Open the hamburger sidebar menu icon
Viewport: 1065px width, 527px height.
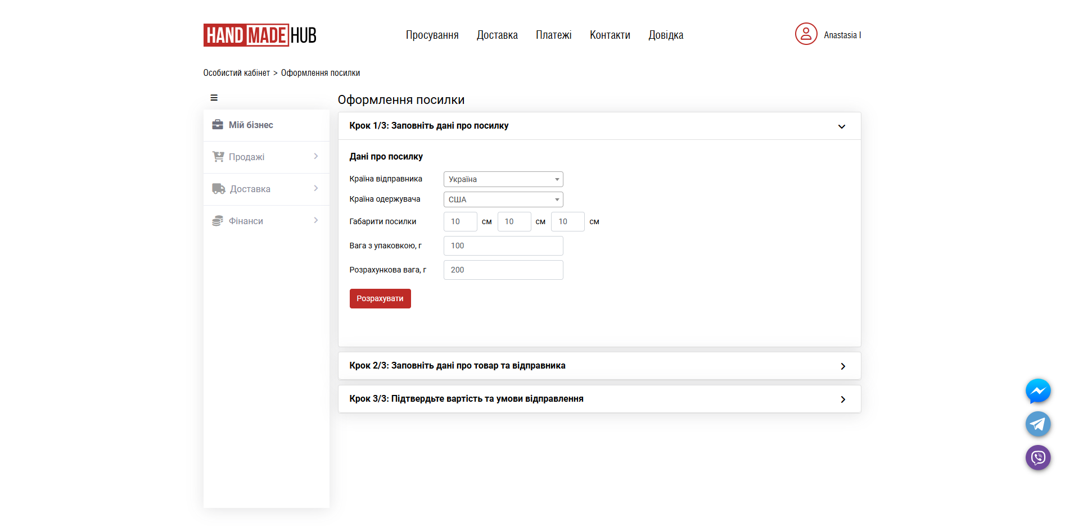click(214, 97)
